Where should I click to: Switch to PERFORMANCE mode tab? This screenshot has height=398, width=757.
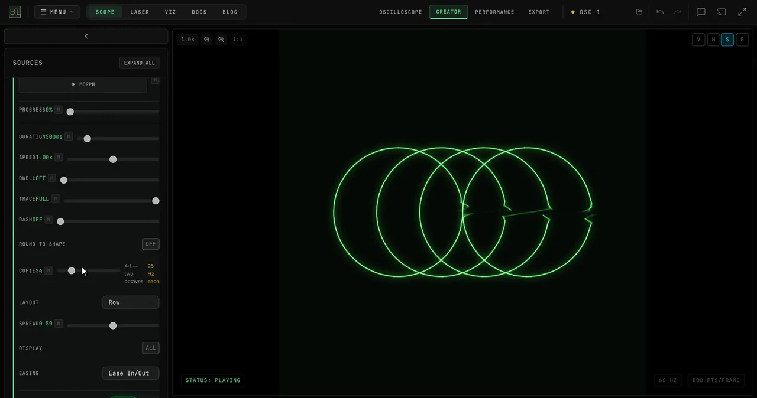click(494, 12)
